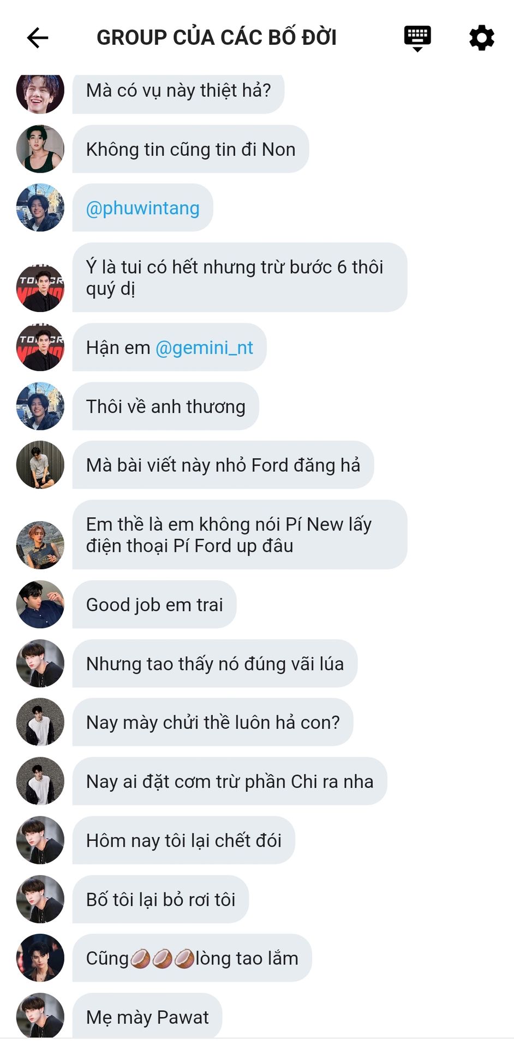
Task: Select the message 'Bố tôi lại bỏ rơi tôi'
Action: 160,899
